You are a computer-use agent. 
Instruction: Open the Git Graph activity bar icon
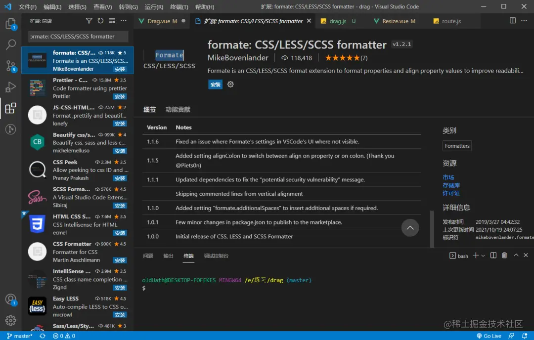pyautogui.click(x=10, y=129)
